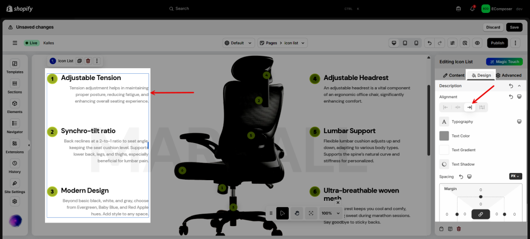The image size is (530, 239).
Task: Open the PX unit dropdown
Action: point(515,176)
